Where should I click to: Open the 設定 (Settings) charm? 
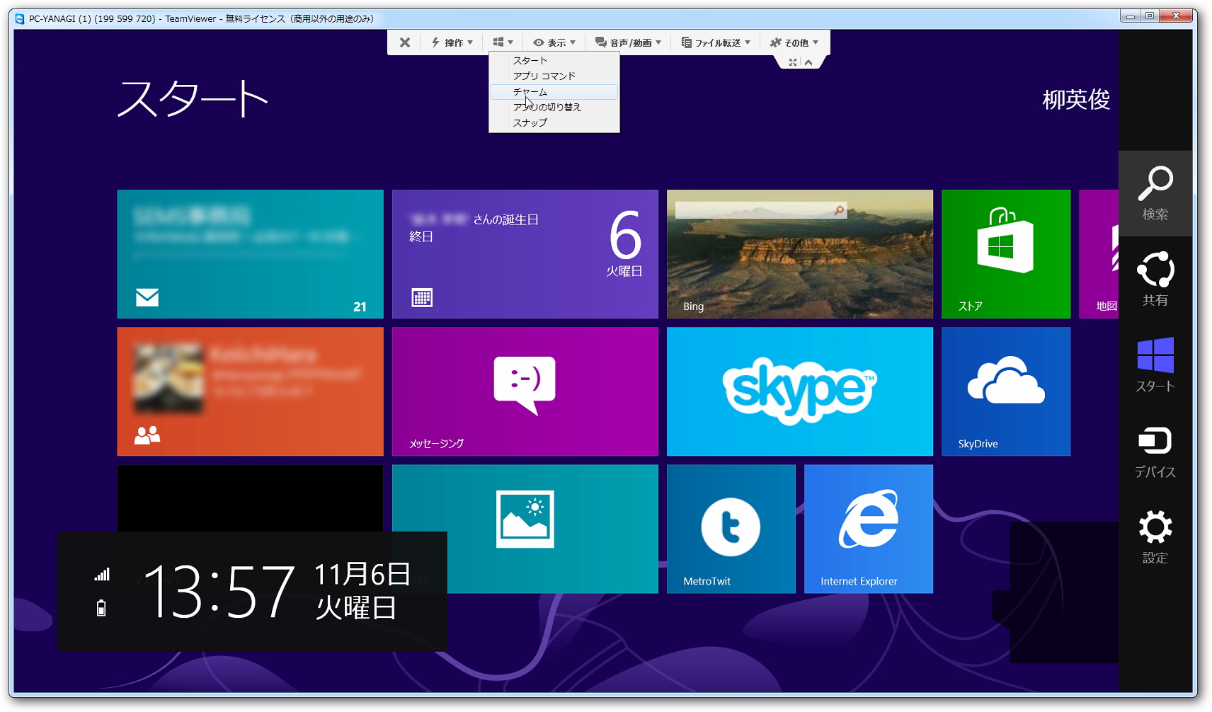[x=1154, y=536]
